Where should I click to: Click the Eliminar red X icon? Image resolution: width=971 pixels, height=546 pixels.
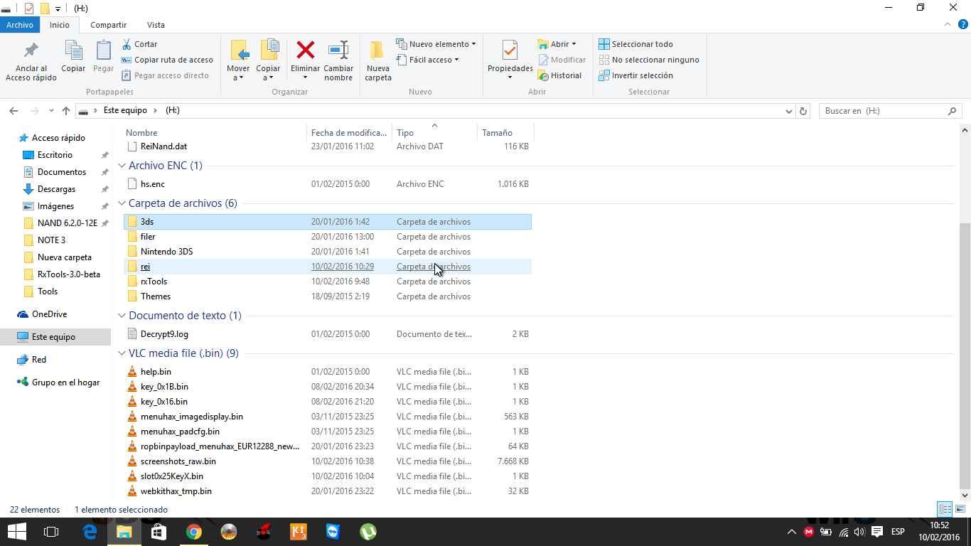click(x=305, y=51)
